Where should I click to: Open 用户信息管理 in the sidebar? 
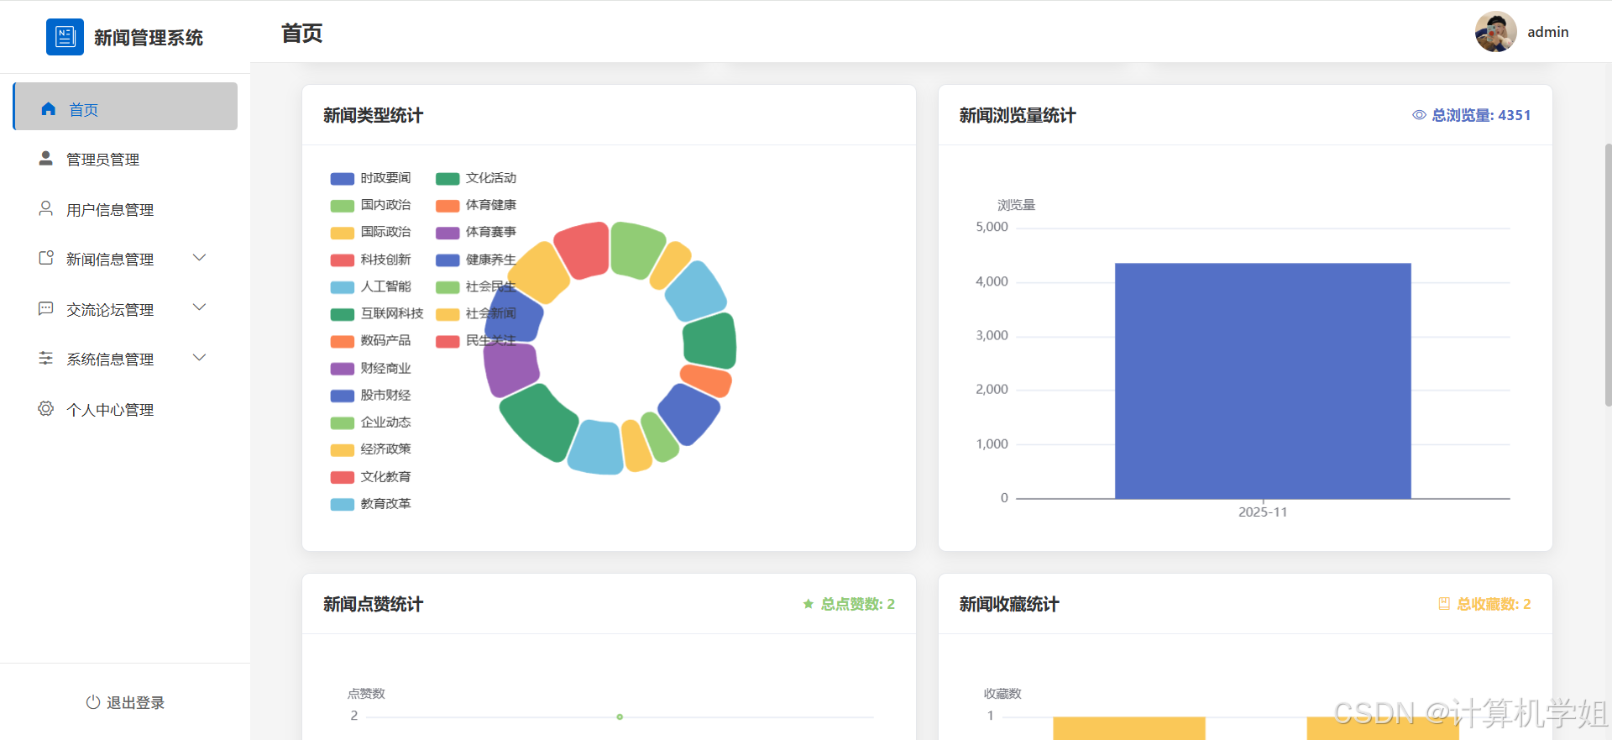pos(126,209)
